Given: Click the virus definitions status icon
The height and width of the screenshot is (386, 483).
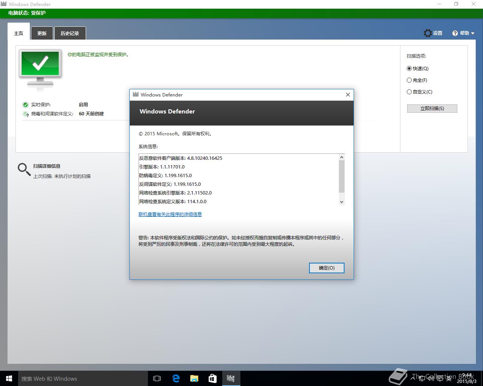Looking at the screenshot, I should 26,114.
